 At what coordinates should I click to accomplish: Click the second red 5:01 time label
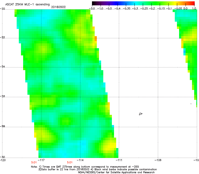[x=70, y=162]
